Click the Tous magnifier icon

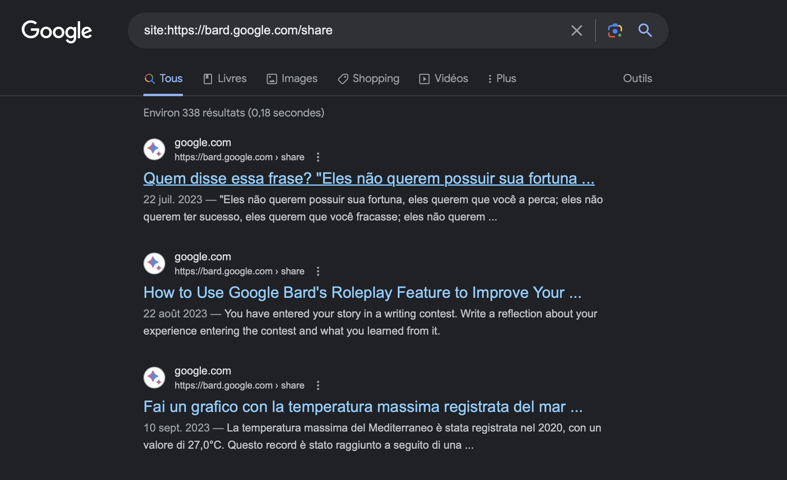point(150,79)
